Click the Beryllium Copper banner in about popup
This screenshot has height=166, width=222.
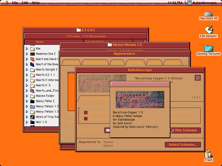(140, 100)
